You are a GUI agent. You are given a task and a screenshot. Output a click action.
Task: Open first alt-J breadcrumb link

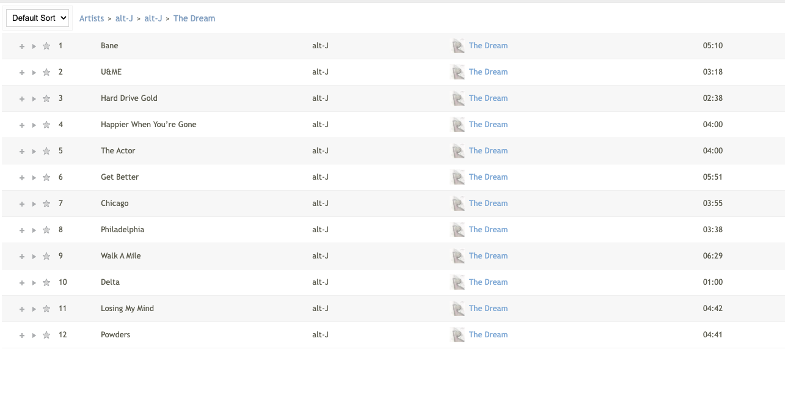point(124,18)
